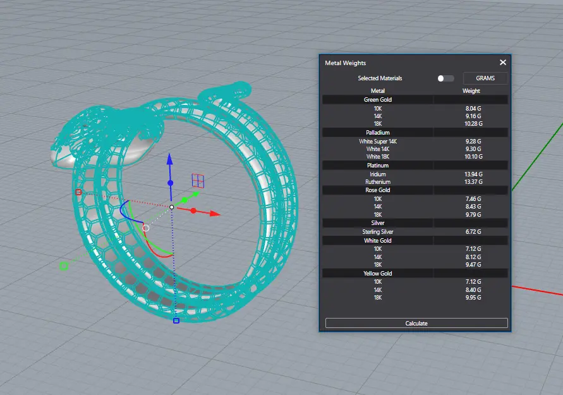Select the Yellow Gold header row
Image resolution: width=563 pixels, height=395 pixels.
pyautogui.click(x=415, y=273)
